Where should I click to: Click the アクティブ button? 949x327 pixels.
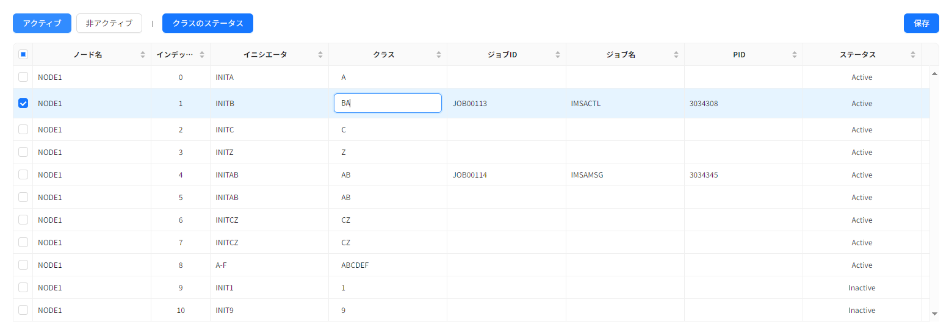pos(42,23)
